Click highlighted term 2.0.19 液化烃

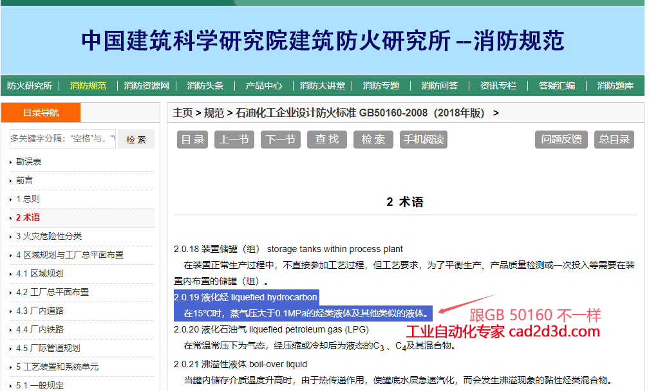[246, 297]
